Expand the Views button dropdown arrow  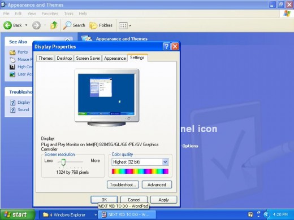pyautogui.click(x=130, y=25)
